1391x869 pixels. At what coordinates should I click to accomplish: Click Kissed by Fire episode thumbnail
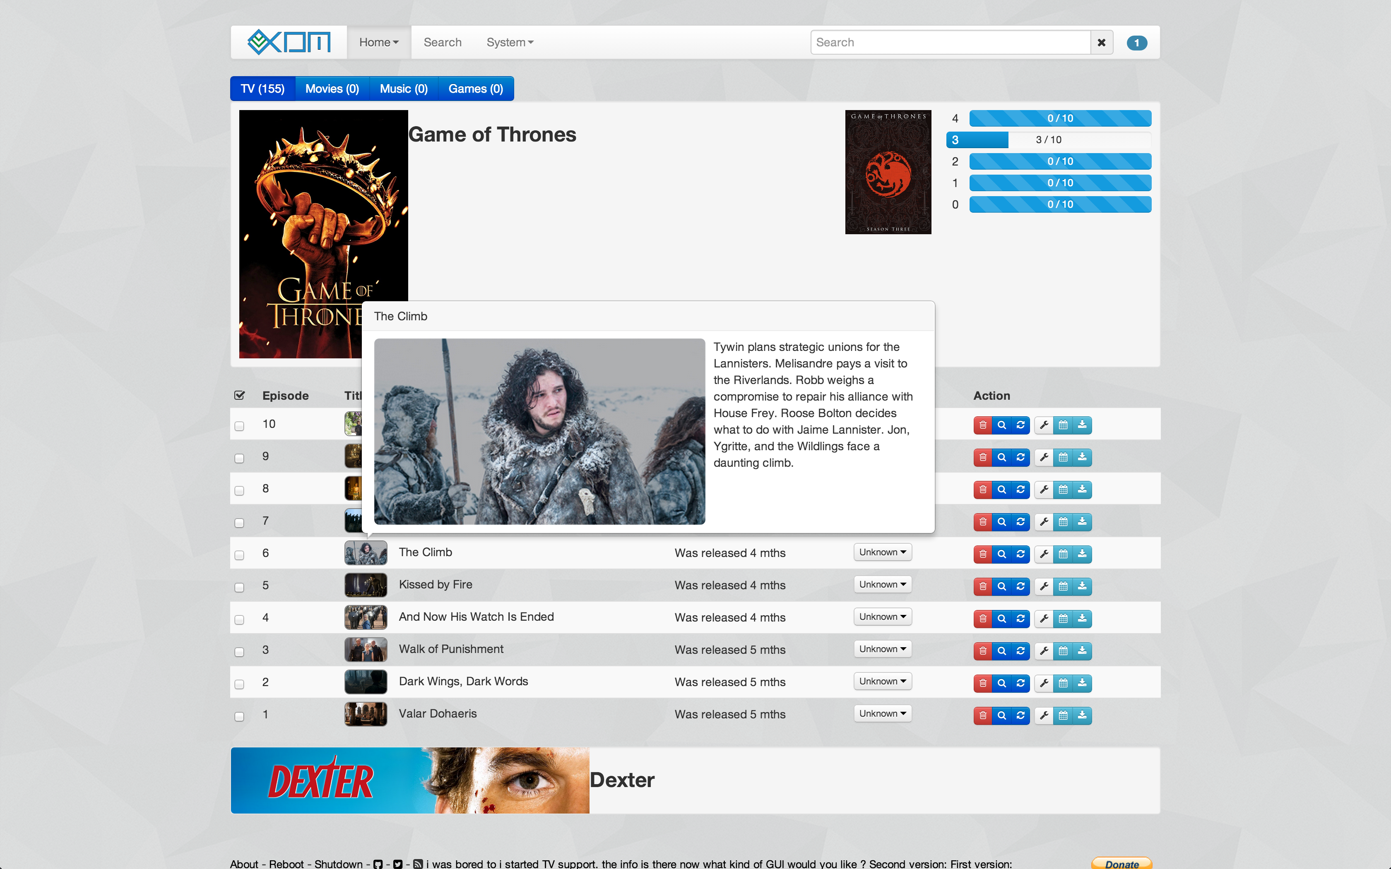click(x=366, y=585)
